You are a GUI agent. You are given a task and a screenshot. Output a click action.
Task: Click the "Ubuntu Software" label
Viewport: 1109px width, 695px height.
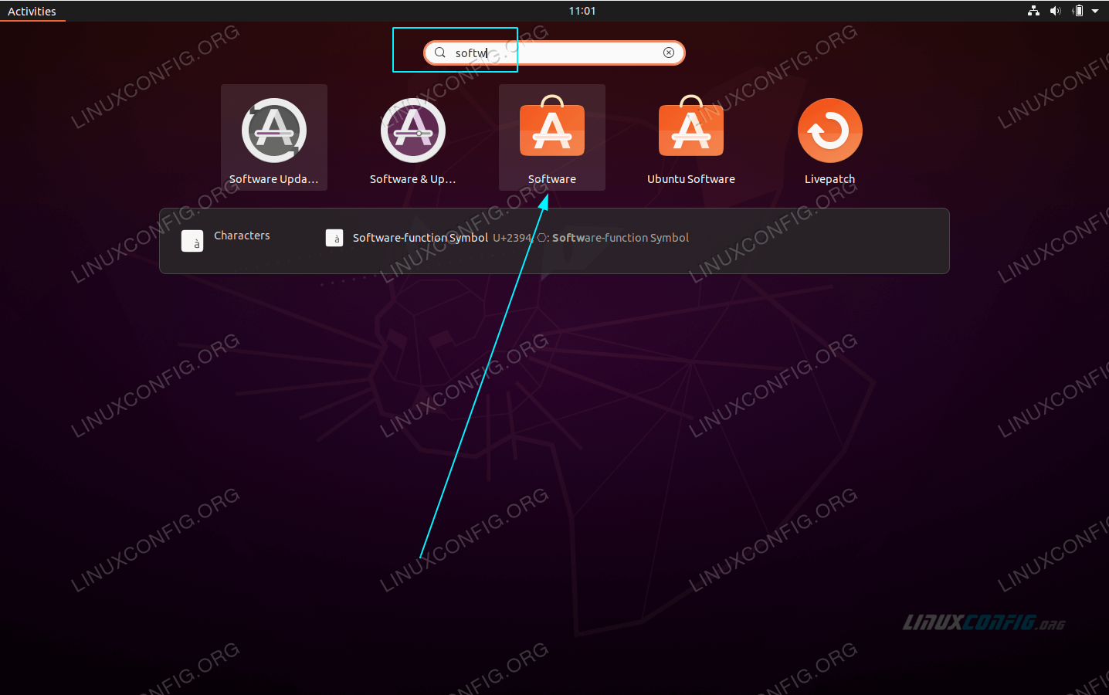(691, 179)
